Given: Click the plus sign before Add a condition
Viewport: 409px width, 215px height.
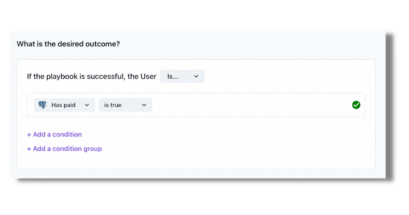Looking at the screenshot, I should point(29,135).
